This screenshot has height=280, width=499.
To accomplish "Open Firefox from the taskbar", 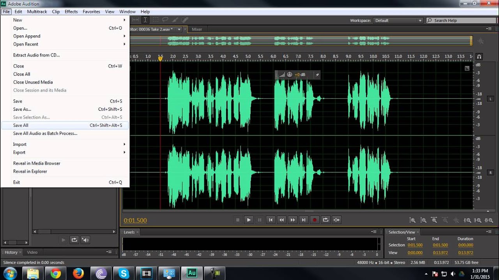I will (x=78, y=273).
